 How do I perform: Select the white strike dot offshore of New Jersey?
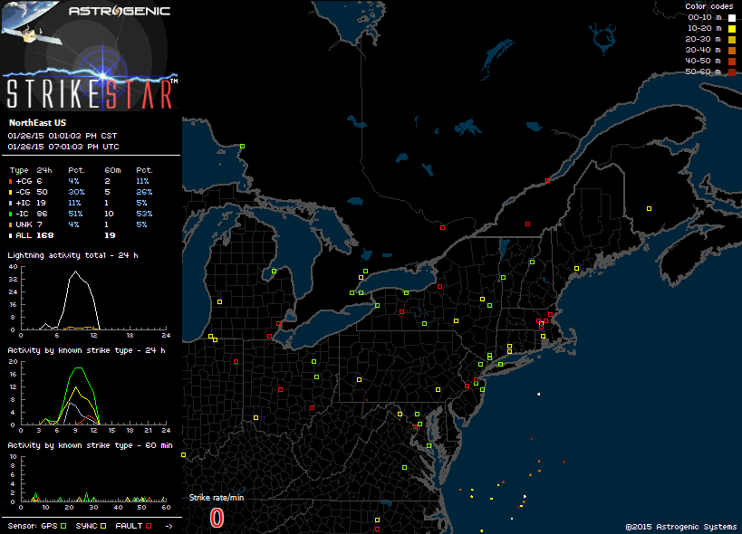coord(538,394)
